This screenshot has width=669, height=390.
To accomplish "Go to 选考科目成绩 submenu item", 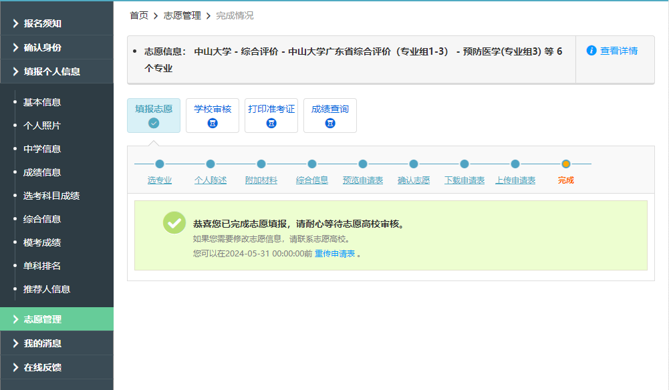I will pos(51,196).
